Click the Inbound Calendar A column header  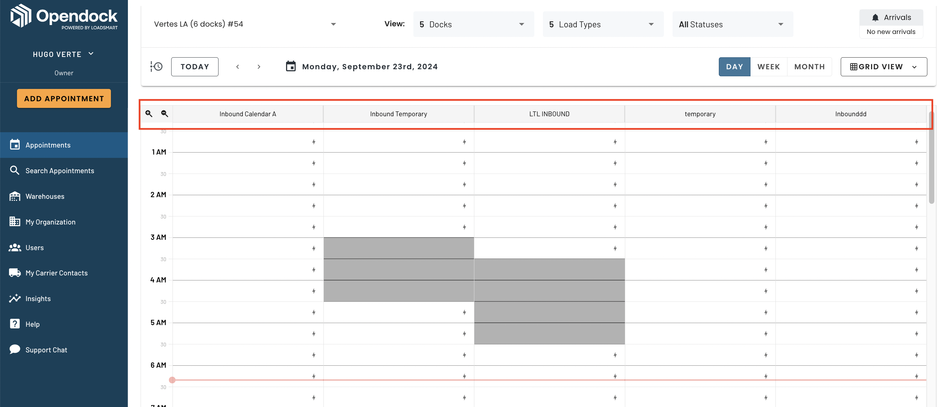coord(248,114)
